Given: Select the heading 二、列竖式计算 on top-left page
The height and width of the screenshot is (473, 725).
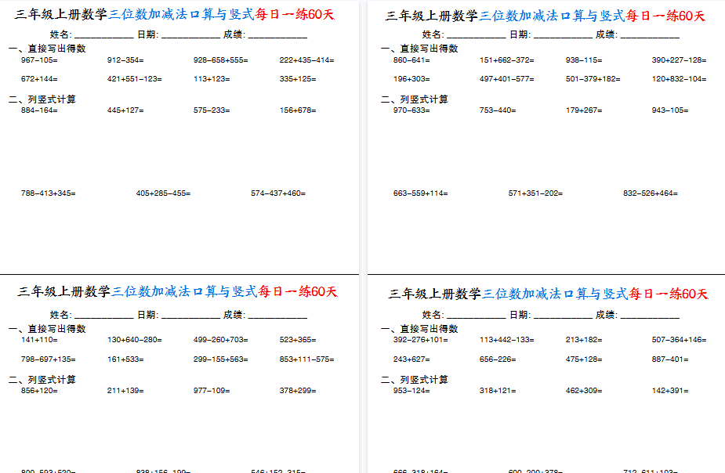Looking at the screenshot, I should [x=41, y=99].
